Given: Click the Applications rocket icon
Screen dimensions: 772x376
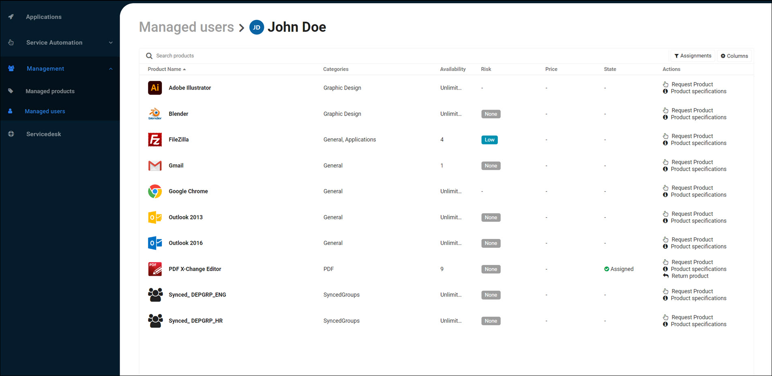Looking at the screenshot, I should click(11, 17).
